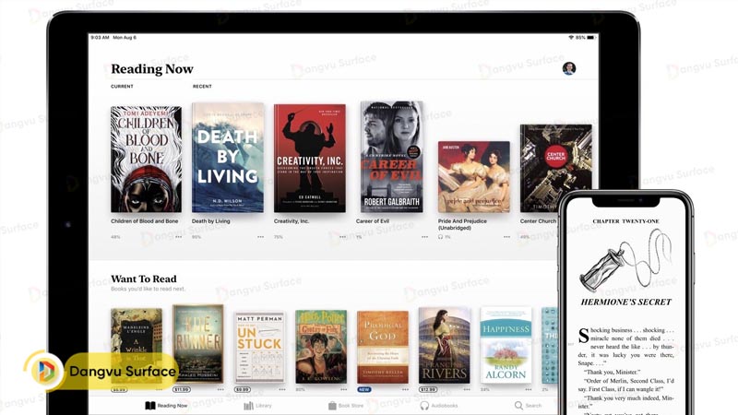Tap the hourglass illustration on iPhone
The image size is (738, 415).
point(625,260)
